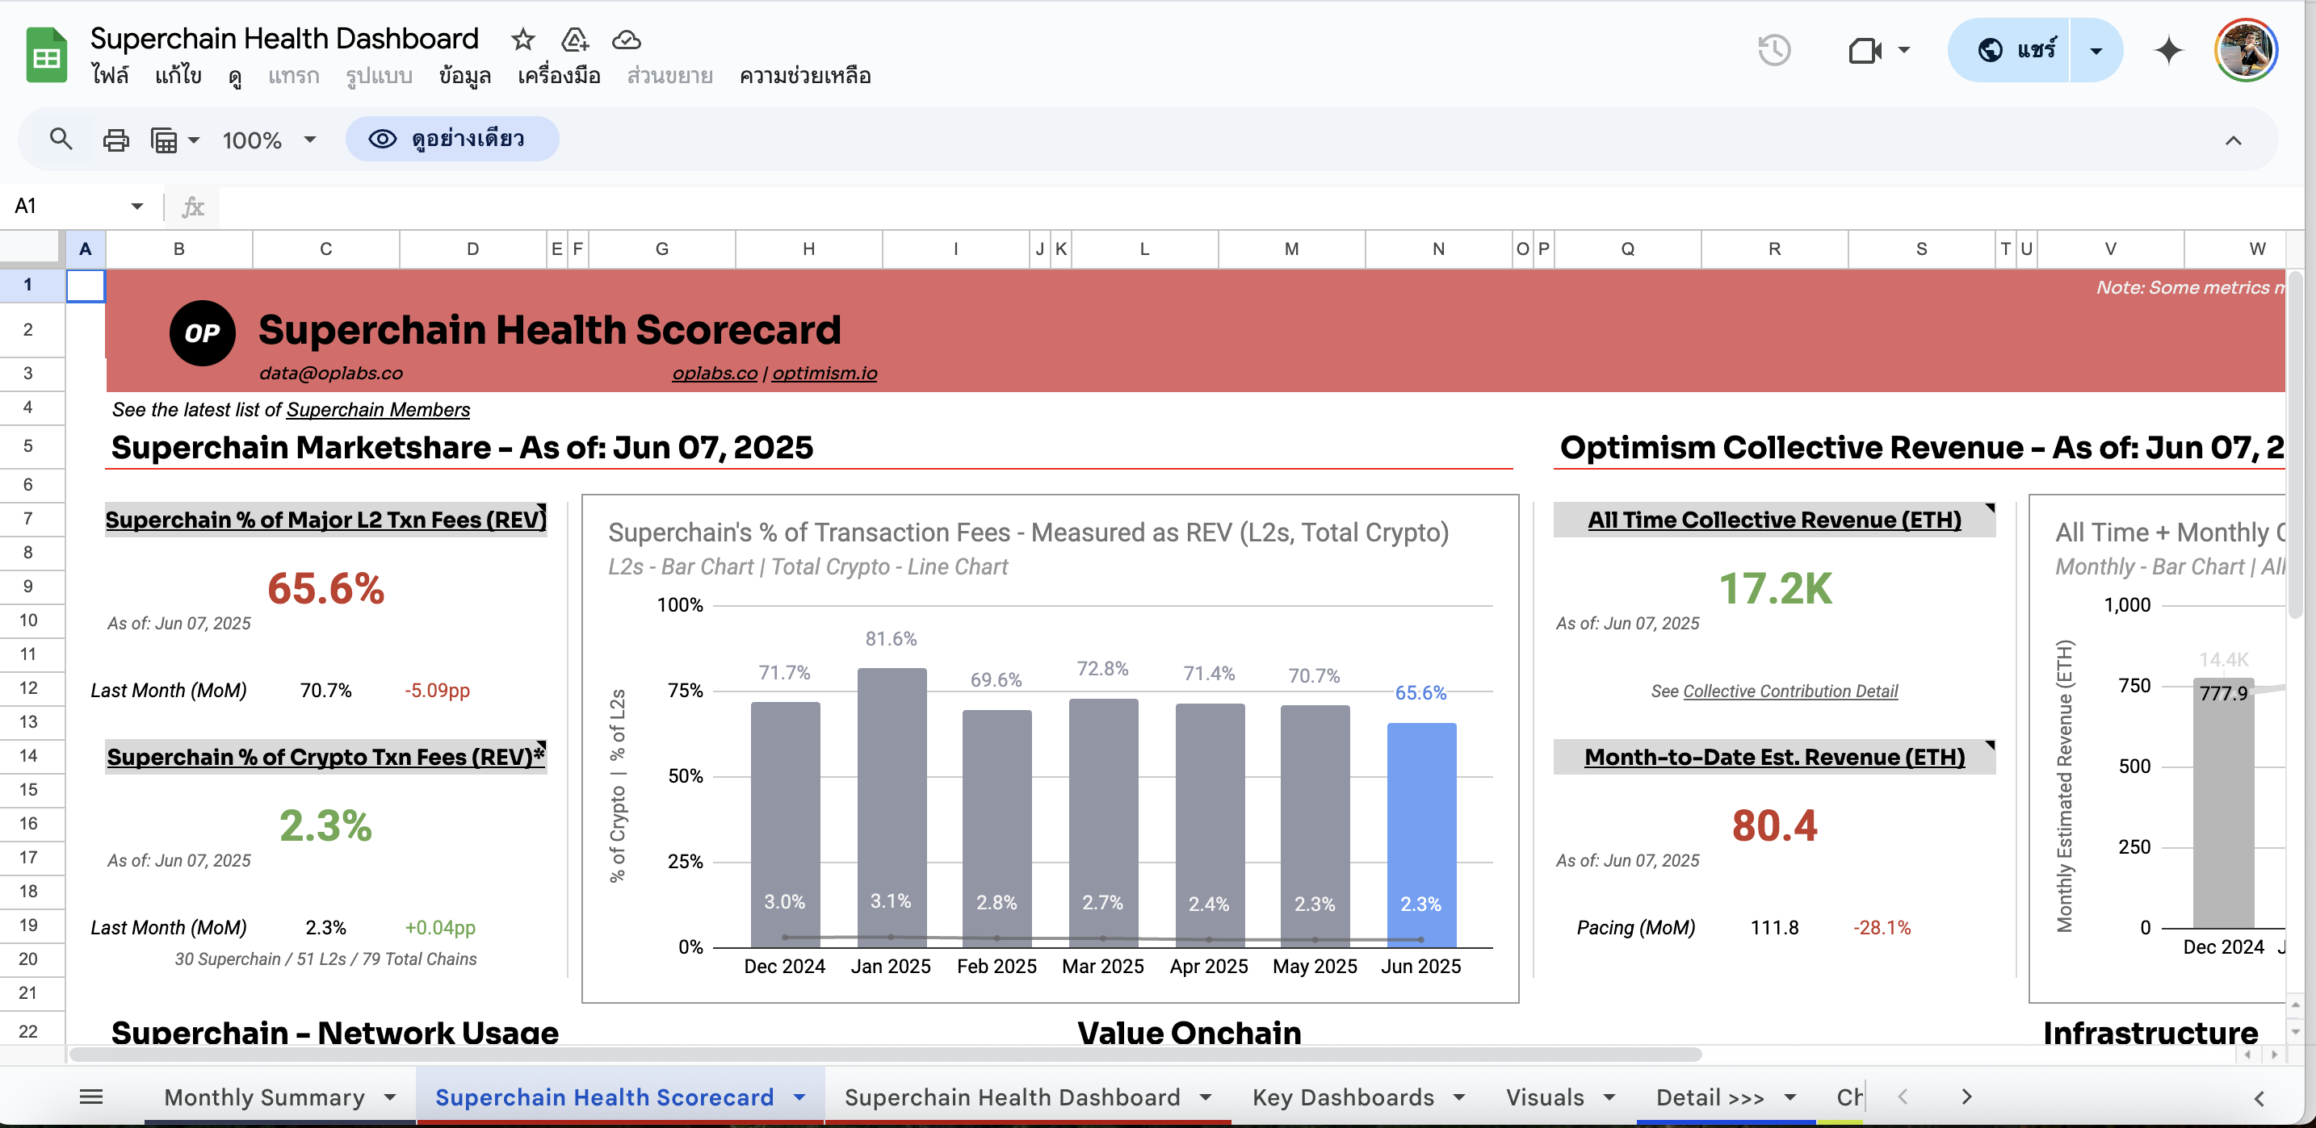Open the Google account avatar

[x=2245, y=50]
